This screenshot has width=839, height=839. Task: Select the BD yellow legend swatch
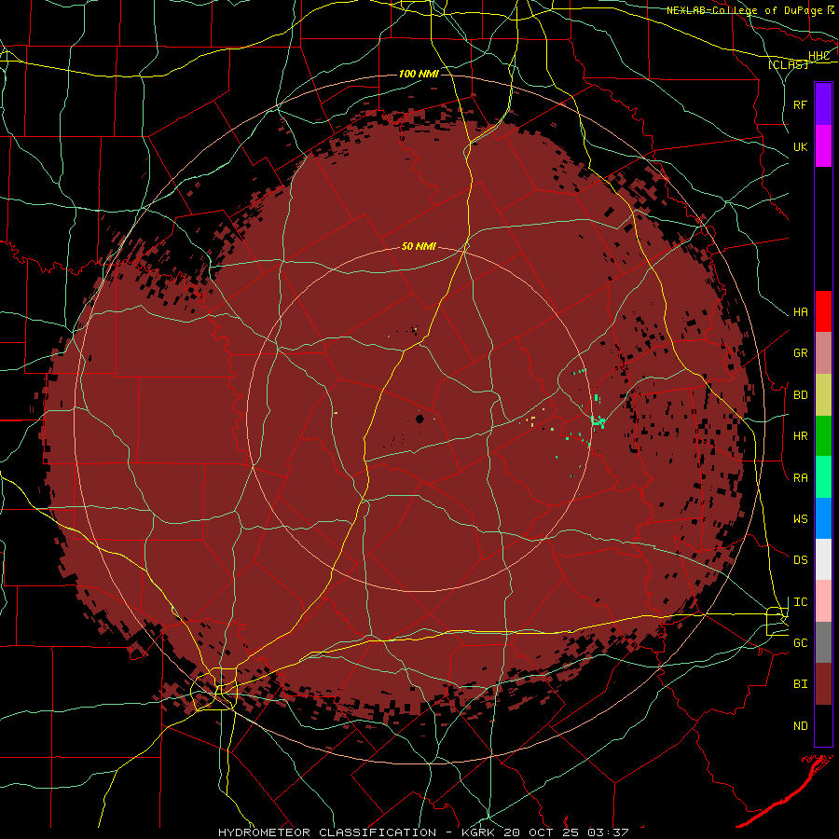pos(823,394)
